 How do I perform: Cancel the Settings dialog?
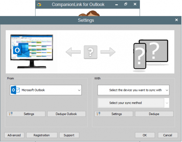click(168, 135)
